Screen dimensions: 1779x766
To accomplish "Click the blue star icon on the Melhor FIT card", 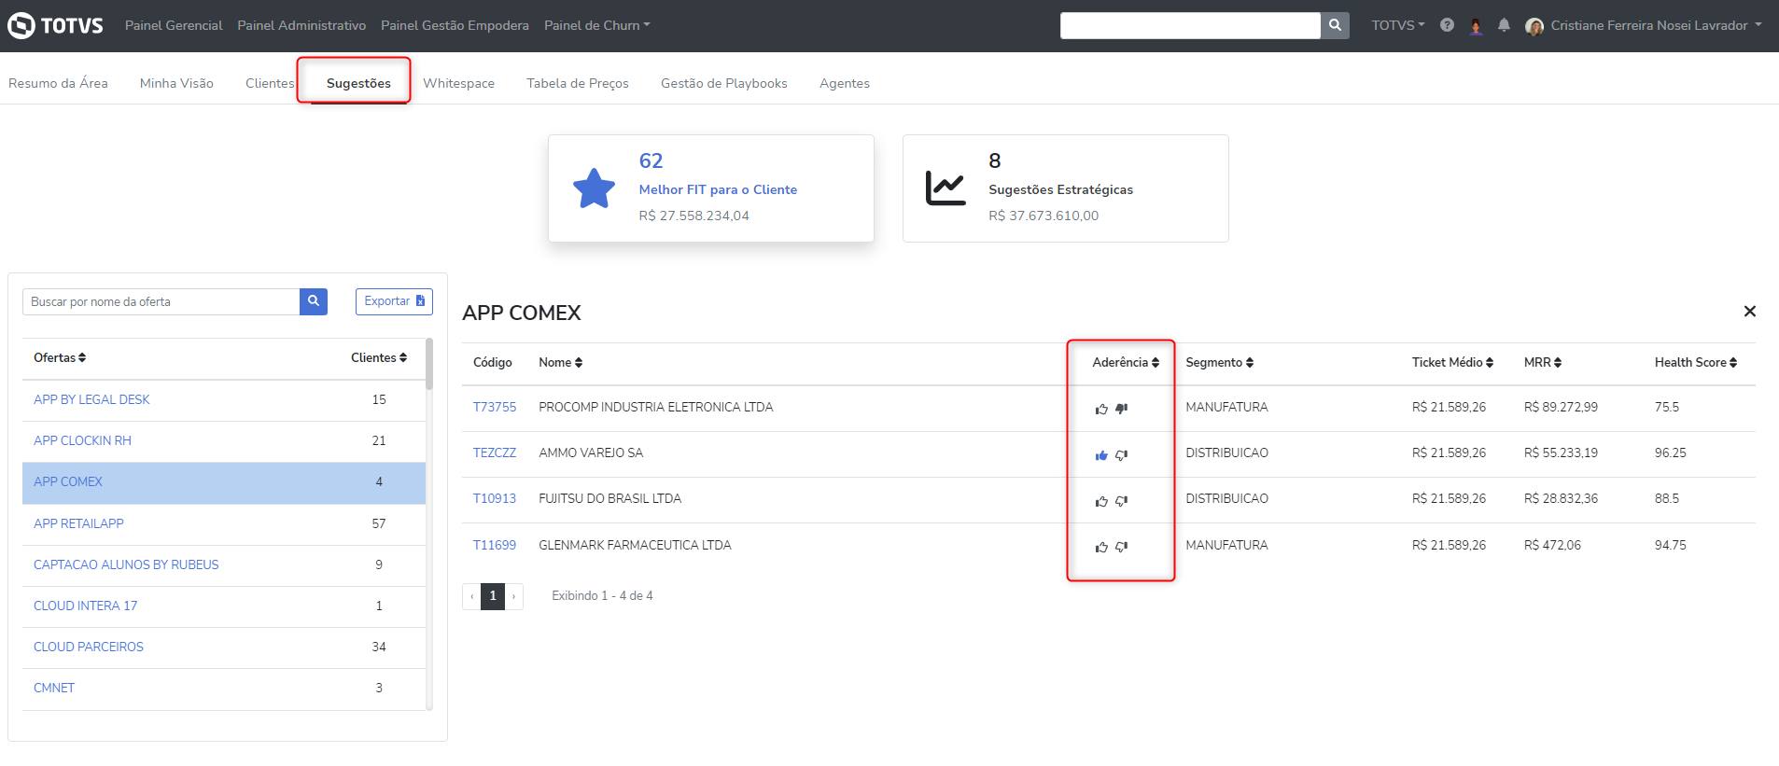I will click(x=594, y=188).
